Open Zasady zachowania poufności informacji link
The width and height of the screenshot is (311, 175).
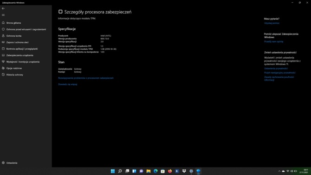coord(279,78)
